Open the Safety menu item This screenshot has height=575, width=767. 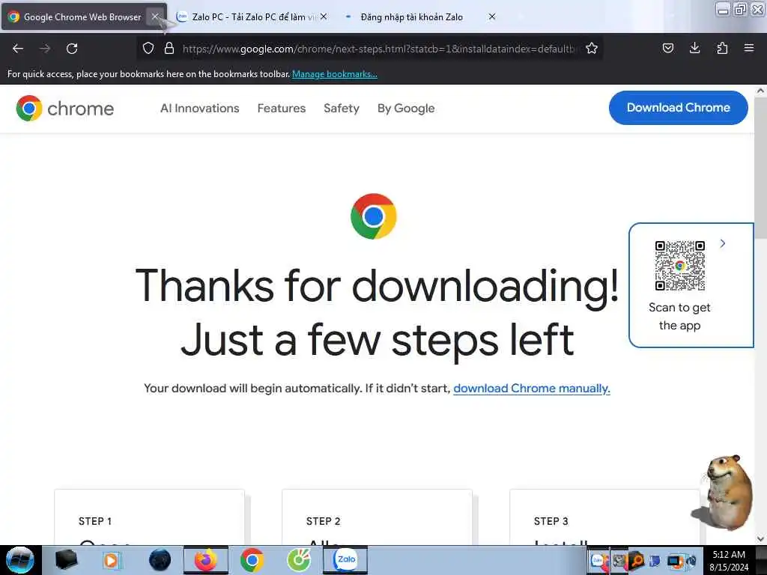(x=342, y=108)
